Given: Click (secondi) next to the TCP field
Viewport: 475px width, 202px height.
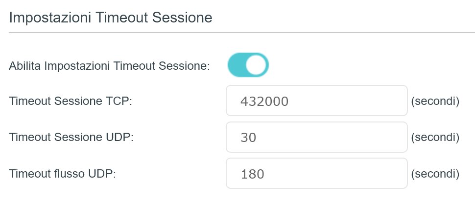Looking at the screenshot, I should 435,101.
